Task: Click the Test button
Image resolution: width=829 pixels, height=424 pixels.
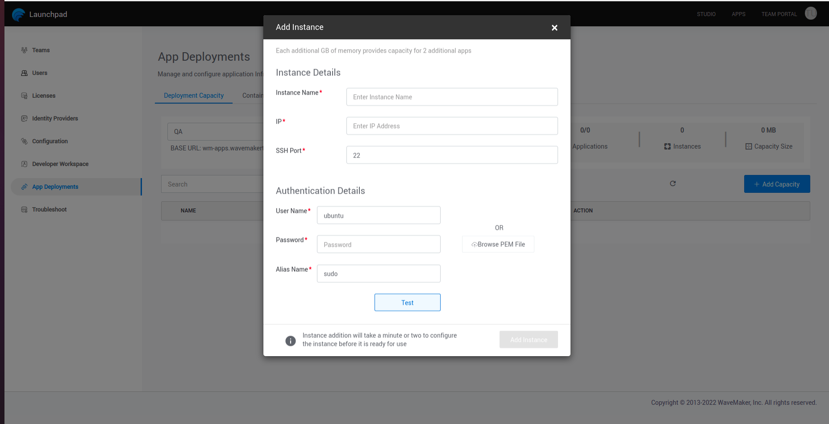Action: (407, 303)
